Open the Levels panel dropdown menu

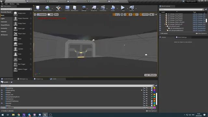click(x=5, y=82)
